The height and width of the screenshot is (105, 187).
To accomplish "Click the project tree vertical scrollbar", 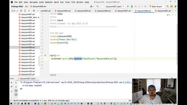I will coord(39,61).
